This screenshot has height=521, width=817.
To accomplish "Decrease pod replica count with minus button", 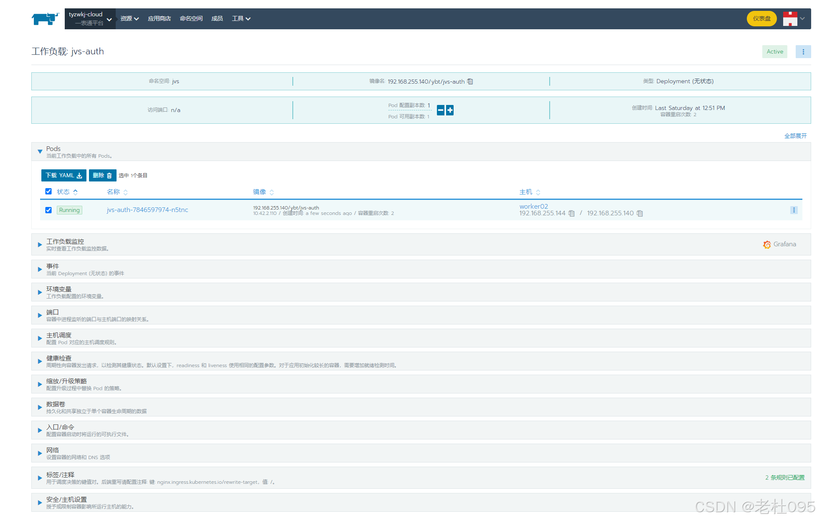I will pyautogui.click(x=441, y=110).
